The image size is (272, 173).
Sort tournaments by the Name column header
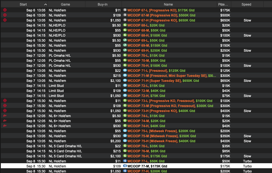169,4
